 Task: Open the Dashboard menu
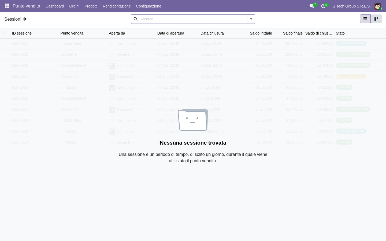(55, 6)
